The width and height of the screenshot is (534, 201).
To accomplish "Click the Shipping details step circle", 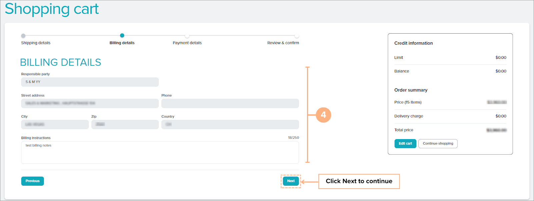I will 23,36.
